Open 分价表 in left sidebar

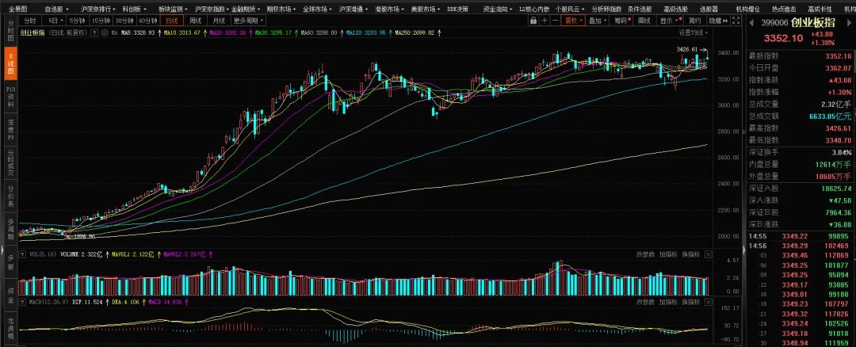coord(10,196)
